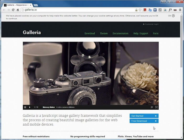Show gallery thumbnails grid
The width and height of the screenshot is (184, 140).
click(x=25, y=107)
